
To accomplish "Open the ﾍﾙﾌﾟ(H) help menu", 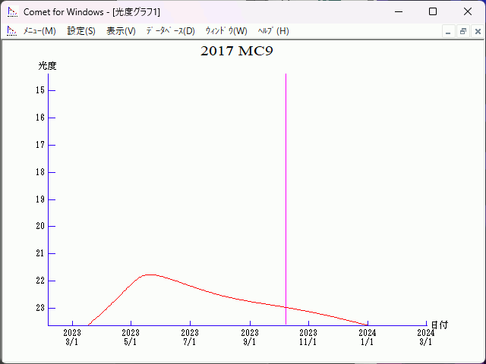I will tap(273, 31).
